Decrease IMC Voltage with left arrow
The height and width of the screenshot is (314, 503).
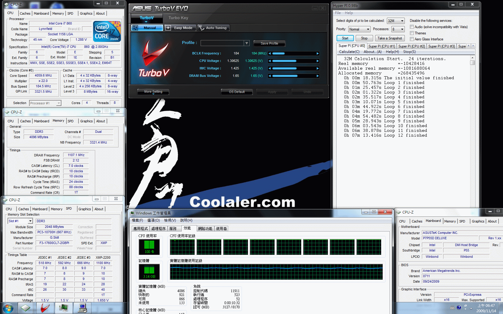coord(270,68)
